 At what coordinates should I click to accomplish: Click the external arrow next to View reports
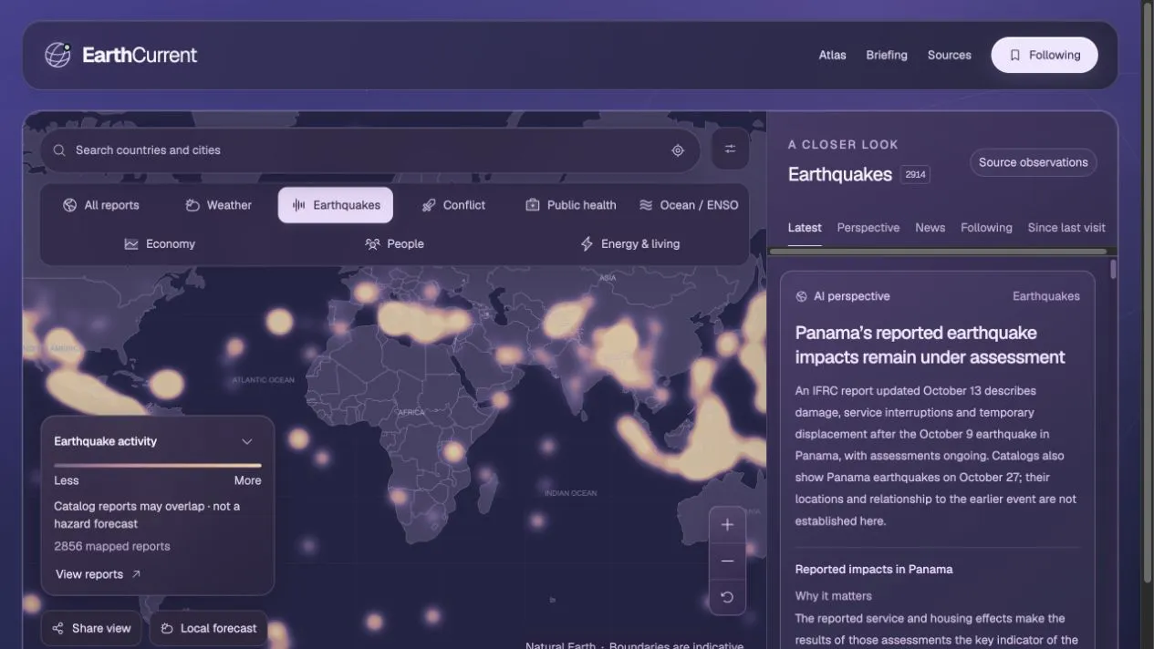[x=136, y=574]
